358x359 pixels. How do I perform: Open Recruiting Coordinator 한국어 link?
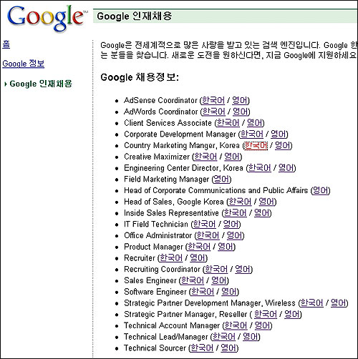tap(216, 270)
